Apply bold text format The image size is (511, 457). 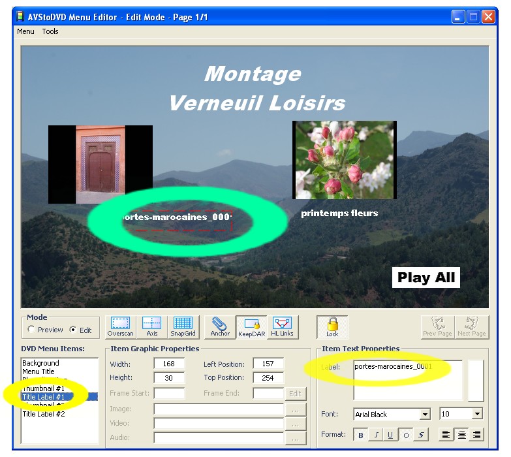(361, 435)
